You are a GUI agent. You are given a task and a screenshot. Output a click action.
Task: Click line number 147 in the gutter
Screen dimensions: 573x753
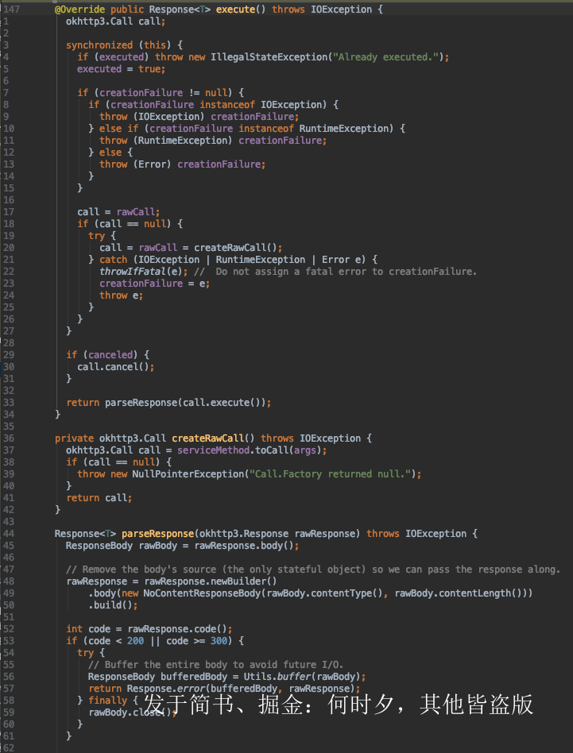tap(12, 9)
